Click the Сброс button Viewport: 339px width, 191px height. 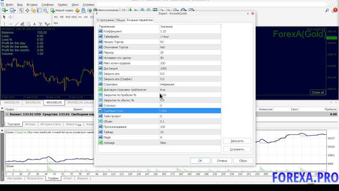point(243,161)
